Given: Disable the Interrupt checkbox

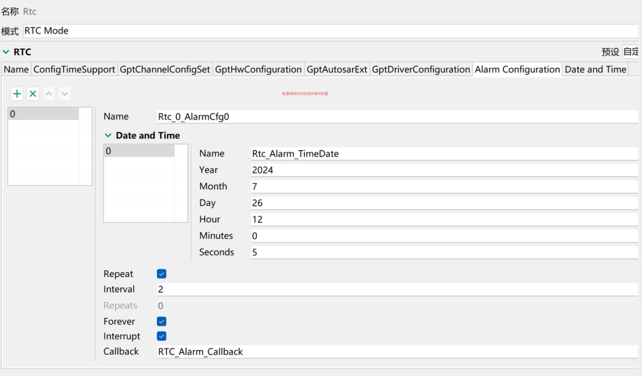Looking at the screenshot, I should click(162, 336).
